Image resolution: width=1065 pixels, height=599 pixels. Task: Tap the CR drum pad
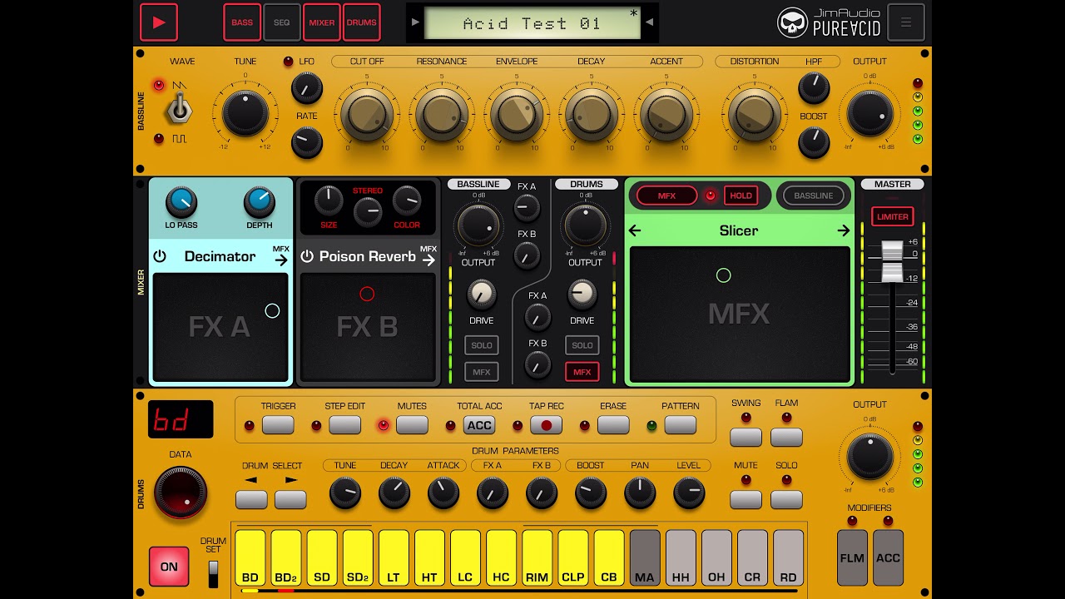tap(752, 557)
